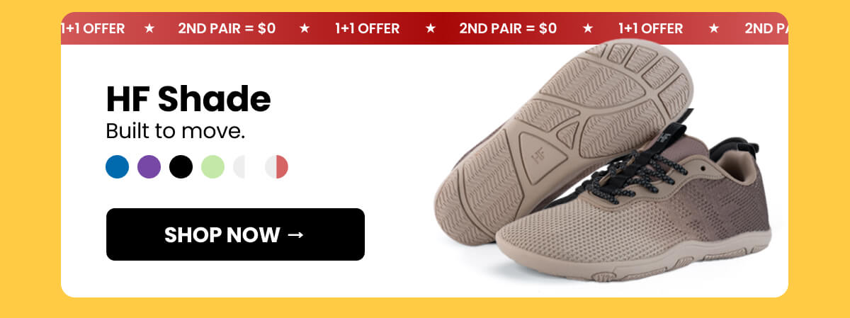
Task: Choose the white and gray split swatch
Action: (x=244, y=167)
